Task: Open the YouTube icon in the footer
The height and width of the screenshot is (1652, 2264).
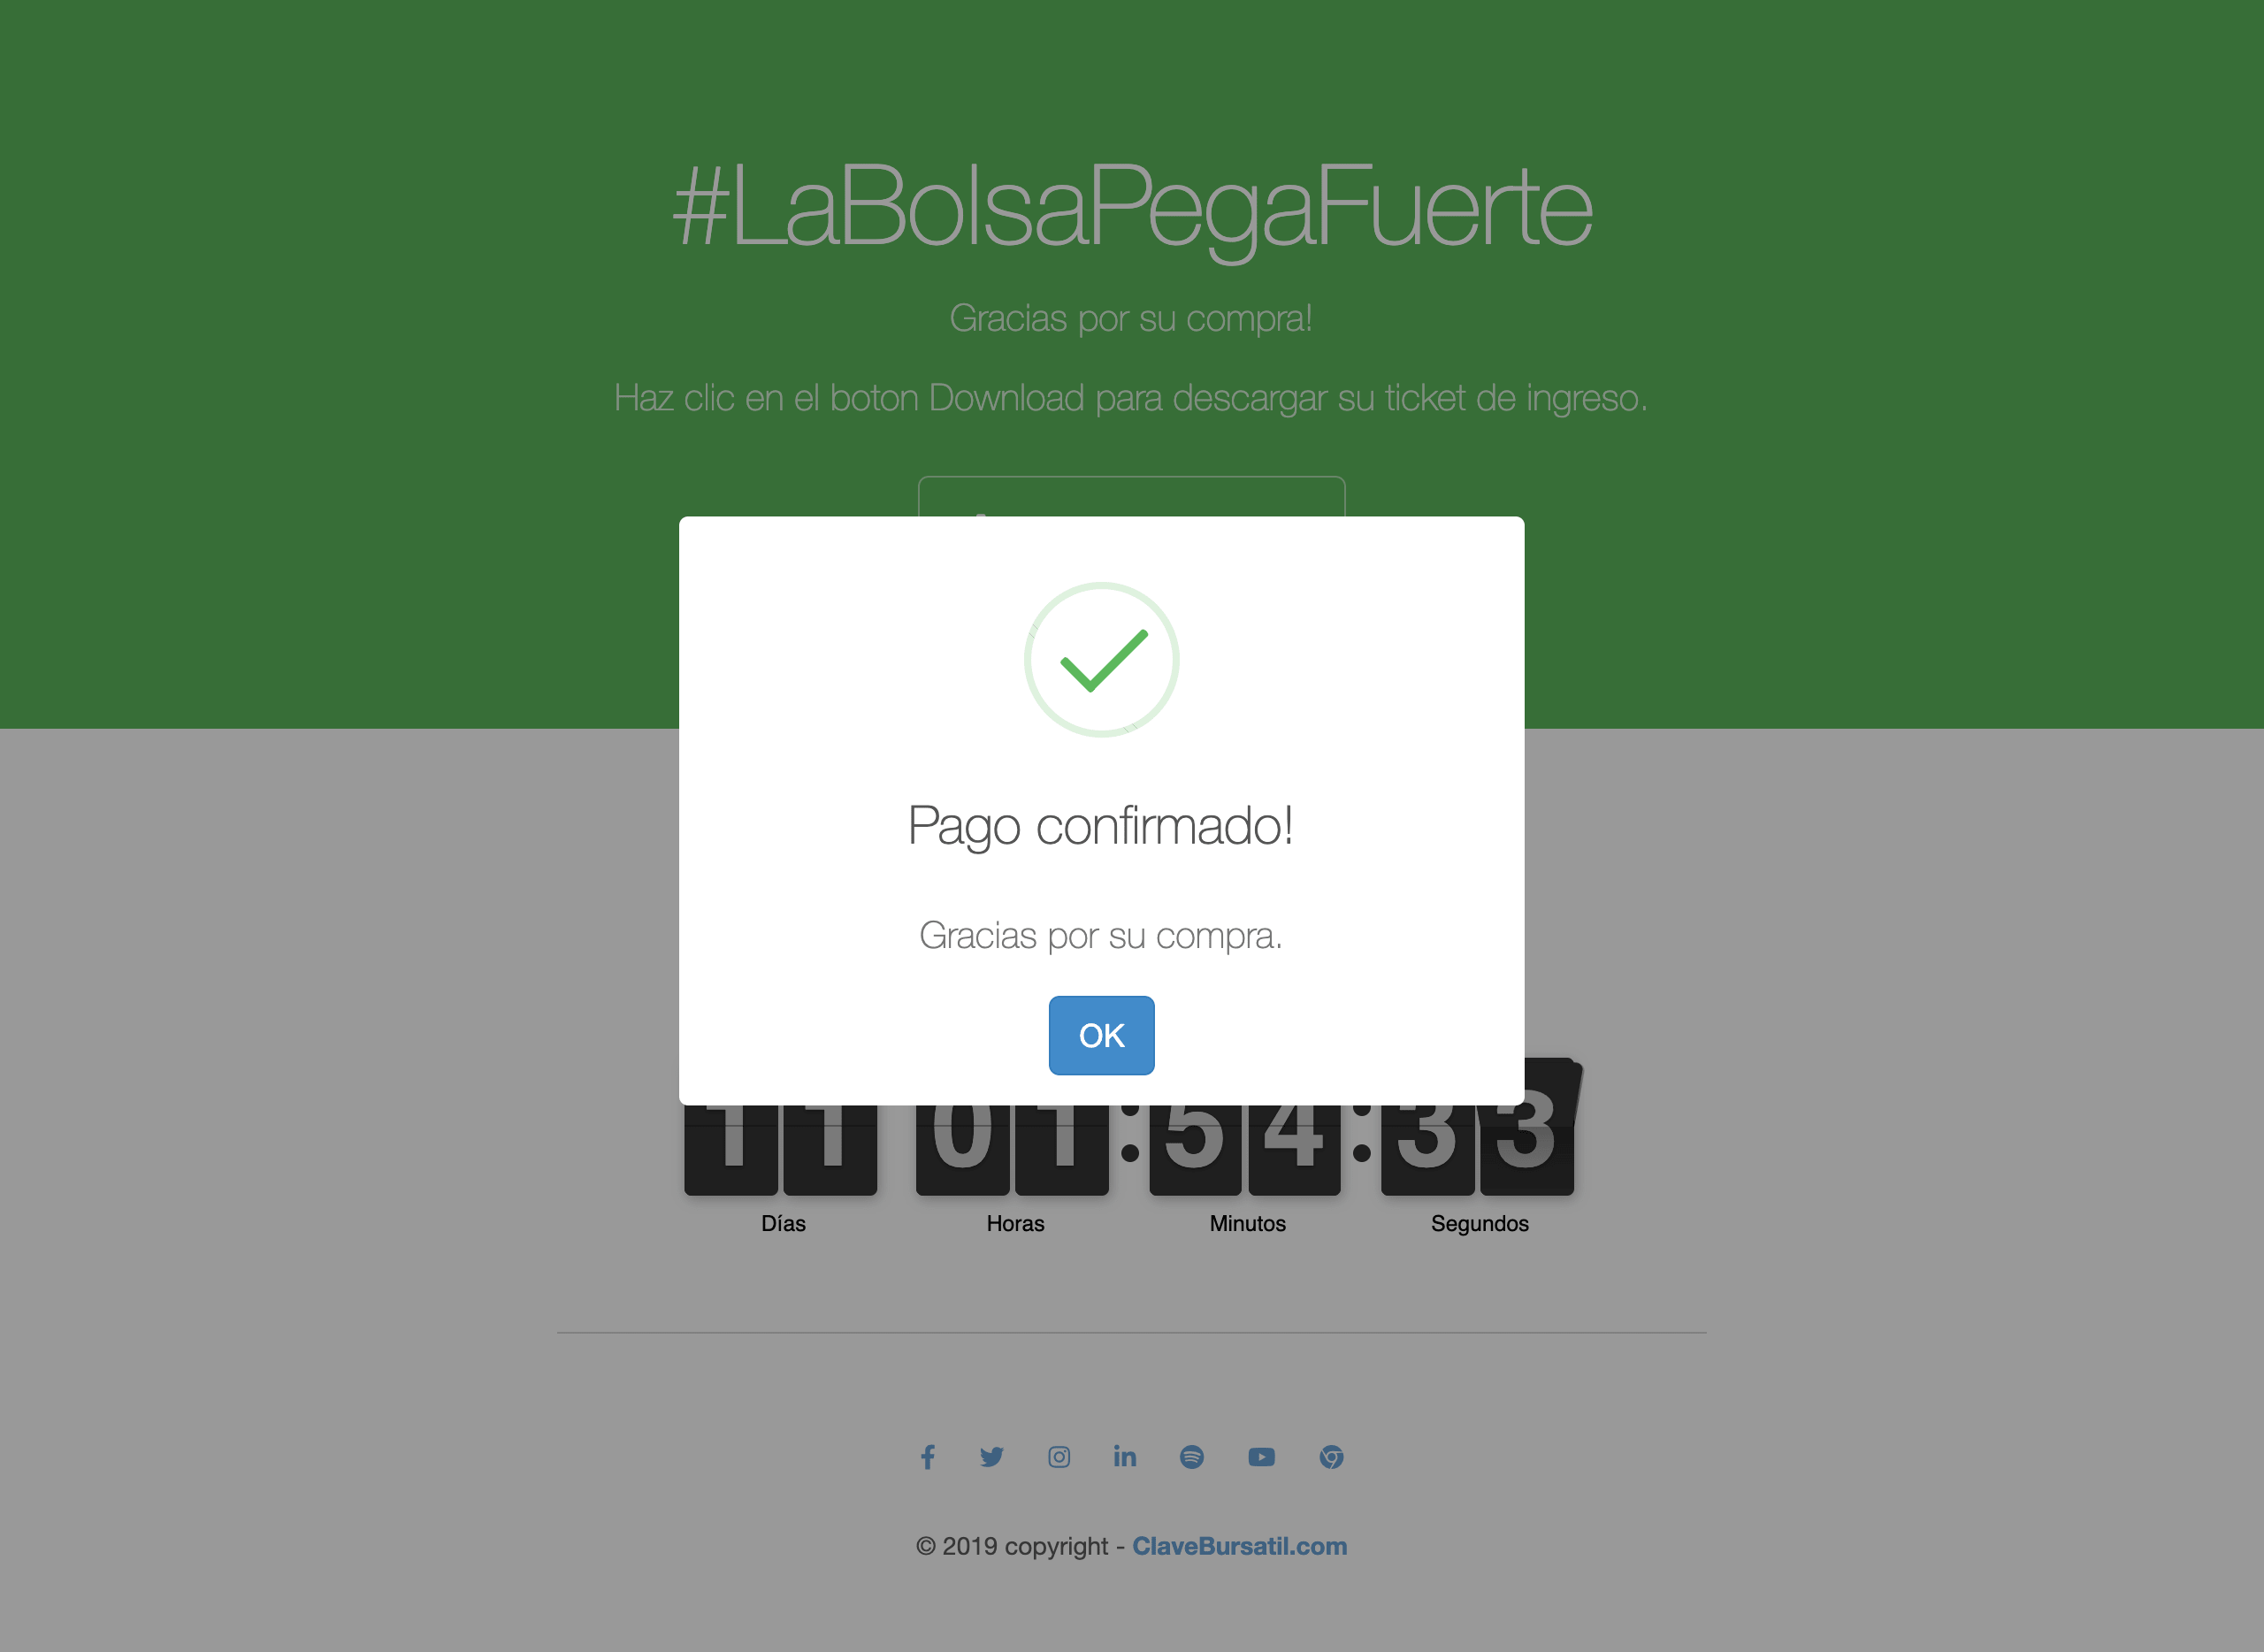Action: click(1261, 1457)
